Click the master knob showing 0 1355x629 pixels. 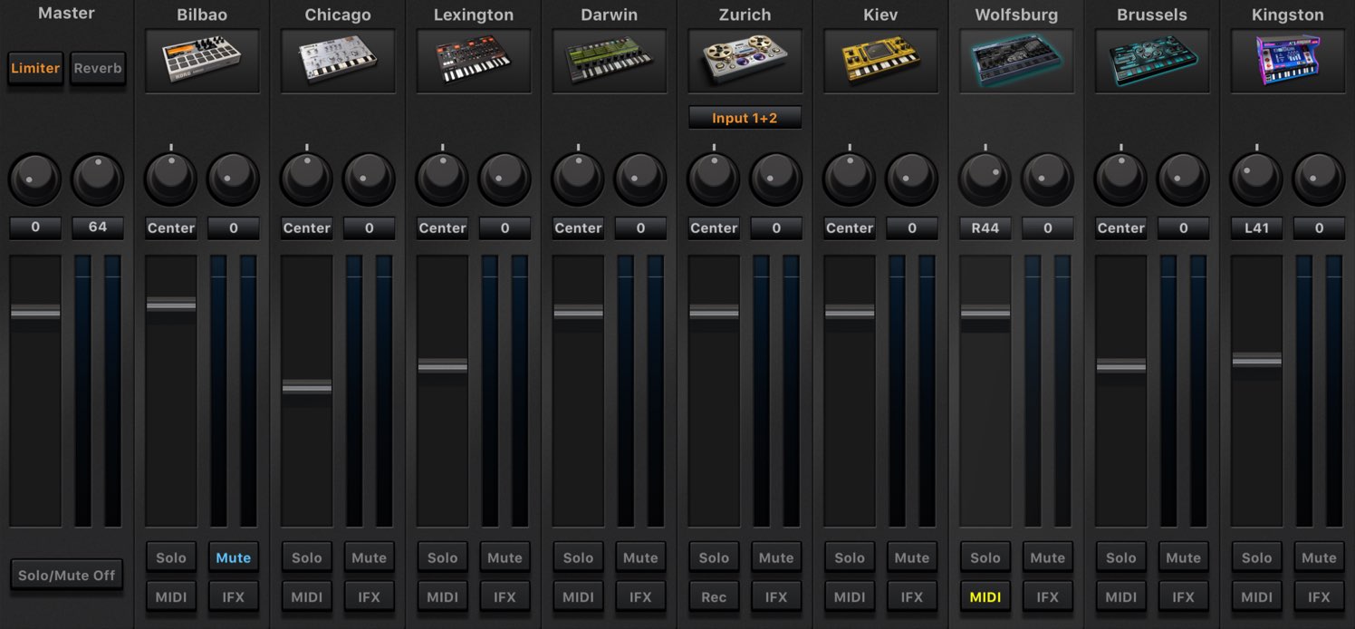click(35, 179)
